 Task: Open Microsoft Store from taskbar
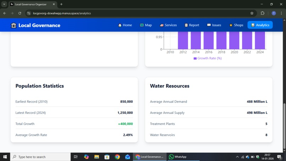(107, 157)
